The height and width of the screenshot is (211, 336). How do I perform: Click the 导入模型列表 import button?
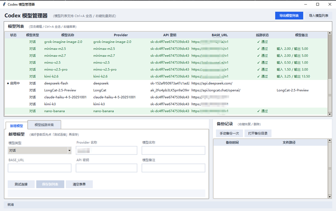click(318, 16)
